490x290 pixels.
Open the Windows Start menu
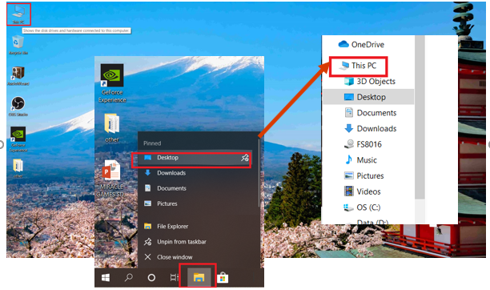coord(106,277)
